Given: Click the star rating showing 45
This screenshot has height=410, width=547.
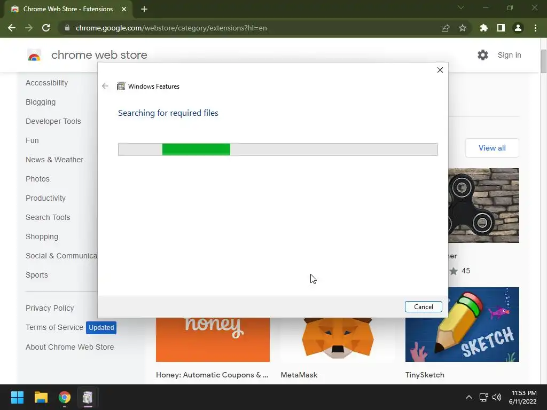Looking at the screenshot, I should (459, 271).
